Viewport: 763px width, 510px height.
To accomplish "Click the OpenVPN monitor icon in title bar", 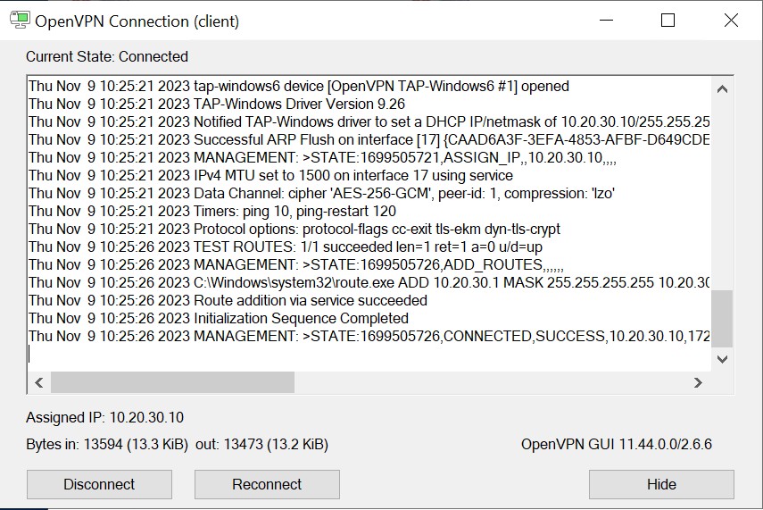I will 20,20.
